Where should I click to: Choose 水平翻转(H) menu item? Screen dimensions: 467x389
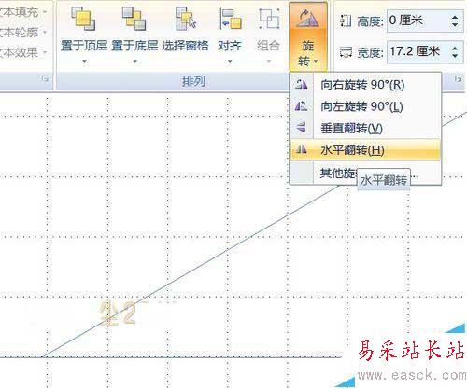tap(365, 150)
